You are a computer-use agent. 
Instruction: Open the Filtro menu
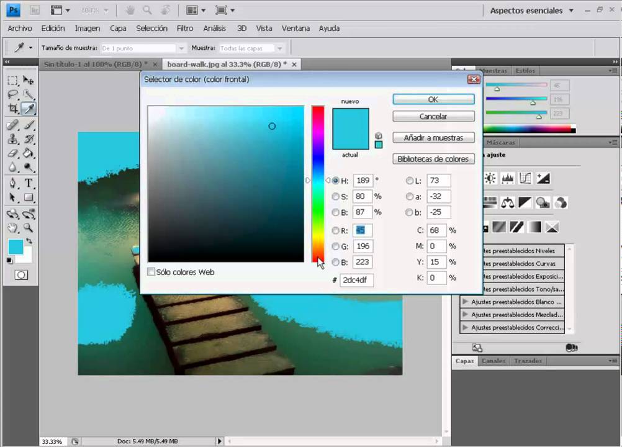point(184,29)
